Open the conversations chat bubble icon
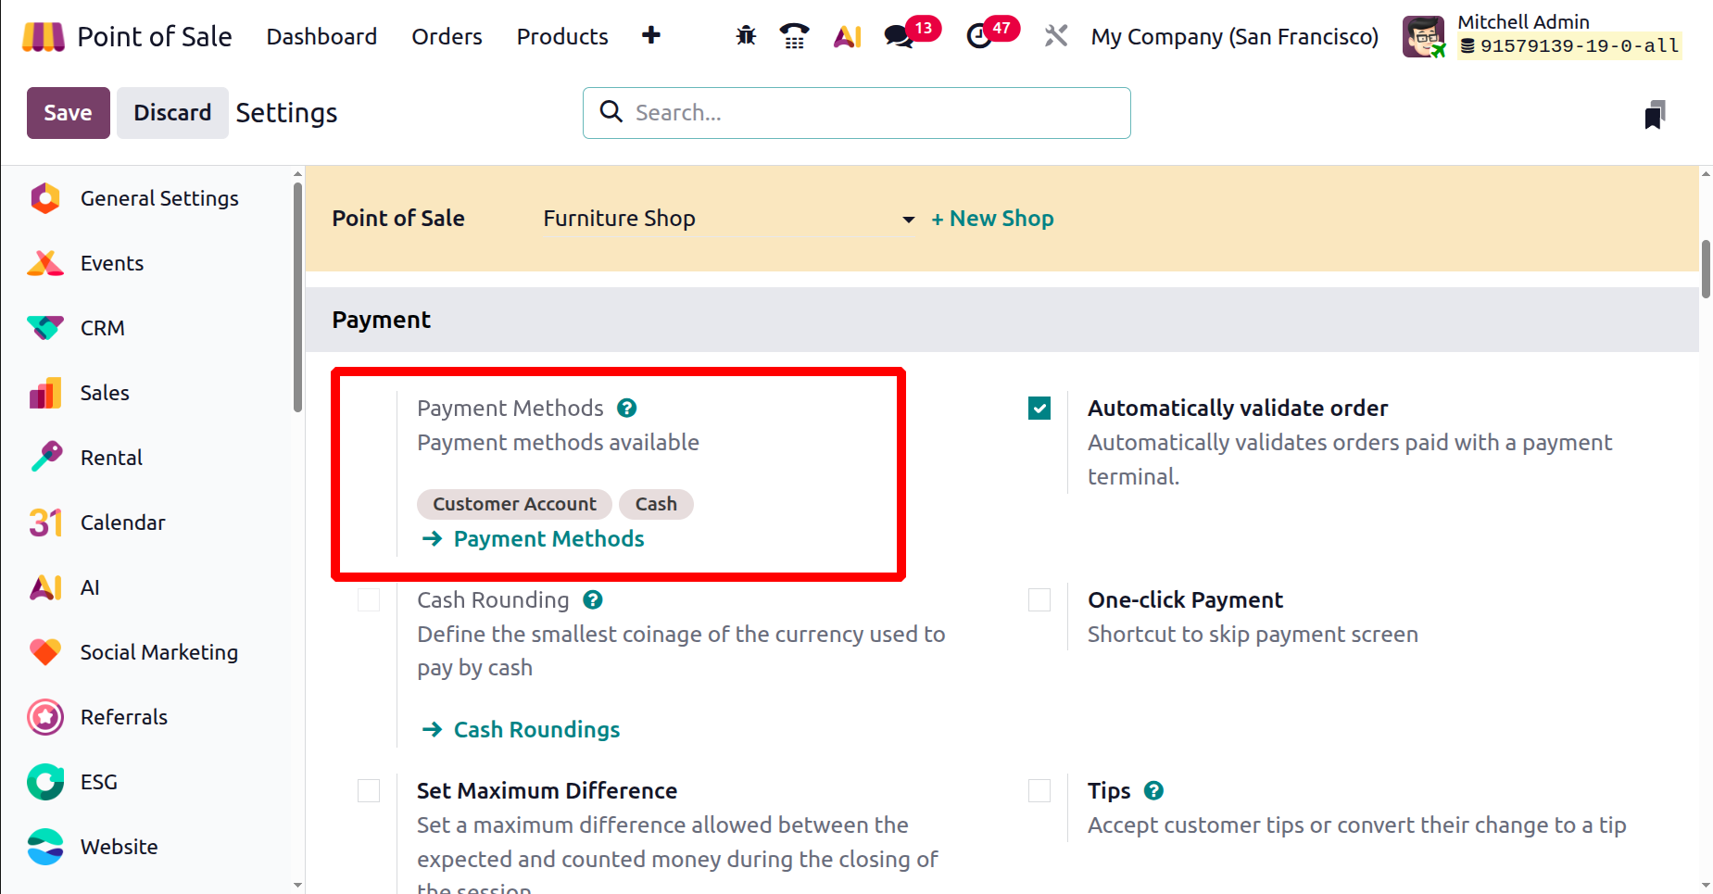 (x=898, y=36)
